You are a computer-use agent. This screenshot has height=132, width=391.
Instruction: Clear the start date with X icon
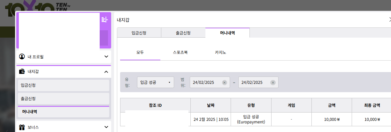pos(224,83)
